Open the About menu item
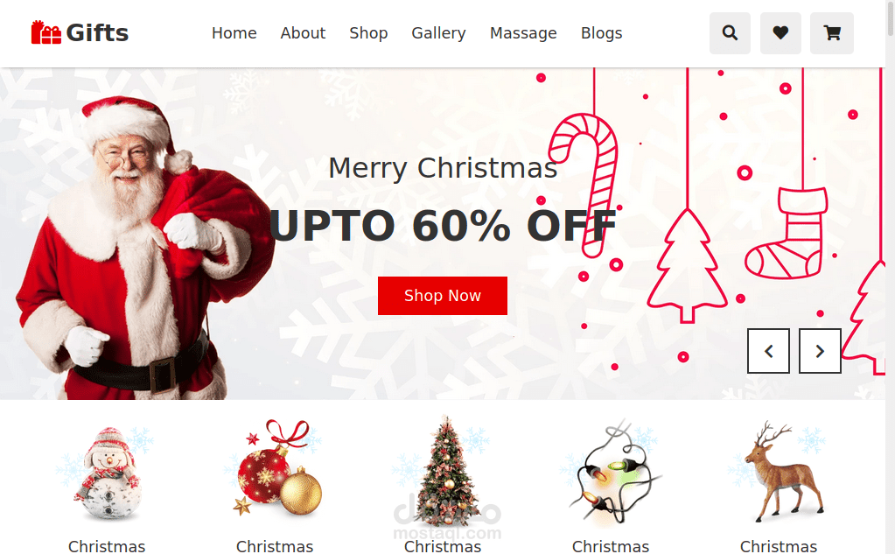 [x=303, y=33]
